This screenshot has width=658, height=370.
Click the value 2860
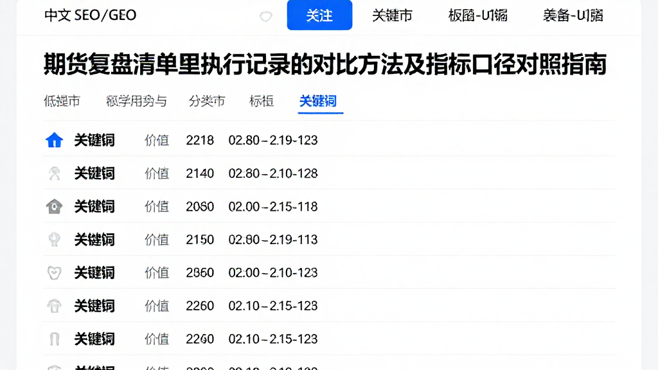click(x=200, y=272)
